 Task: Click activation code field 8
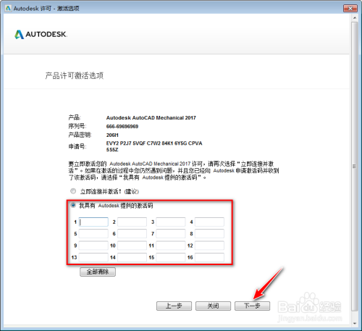click(209, 234)
